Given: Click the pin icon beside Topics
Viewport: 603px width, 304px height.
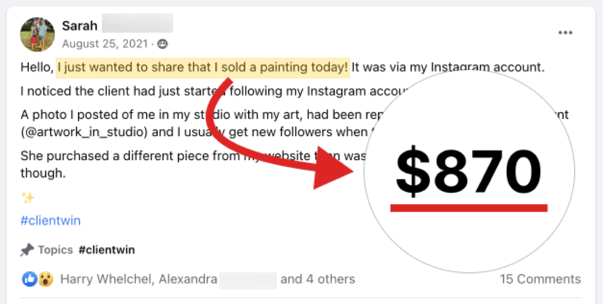Looking at the screenshot, I should [27, 250].
